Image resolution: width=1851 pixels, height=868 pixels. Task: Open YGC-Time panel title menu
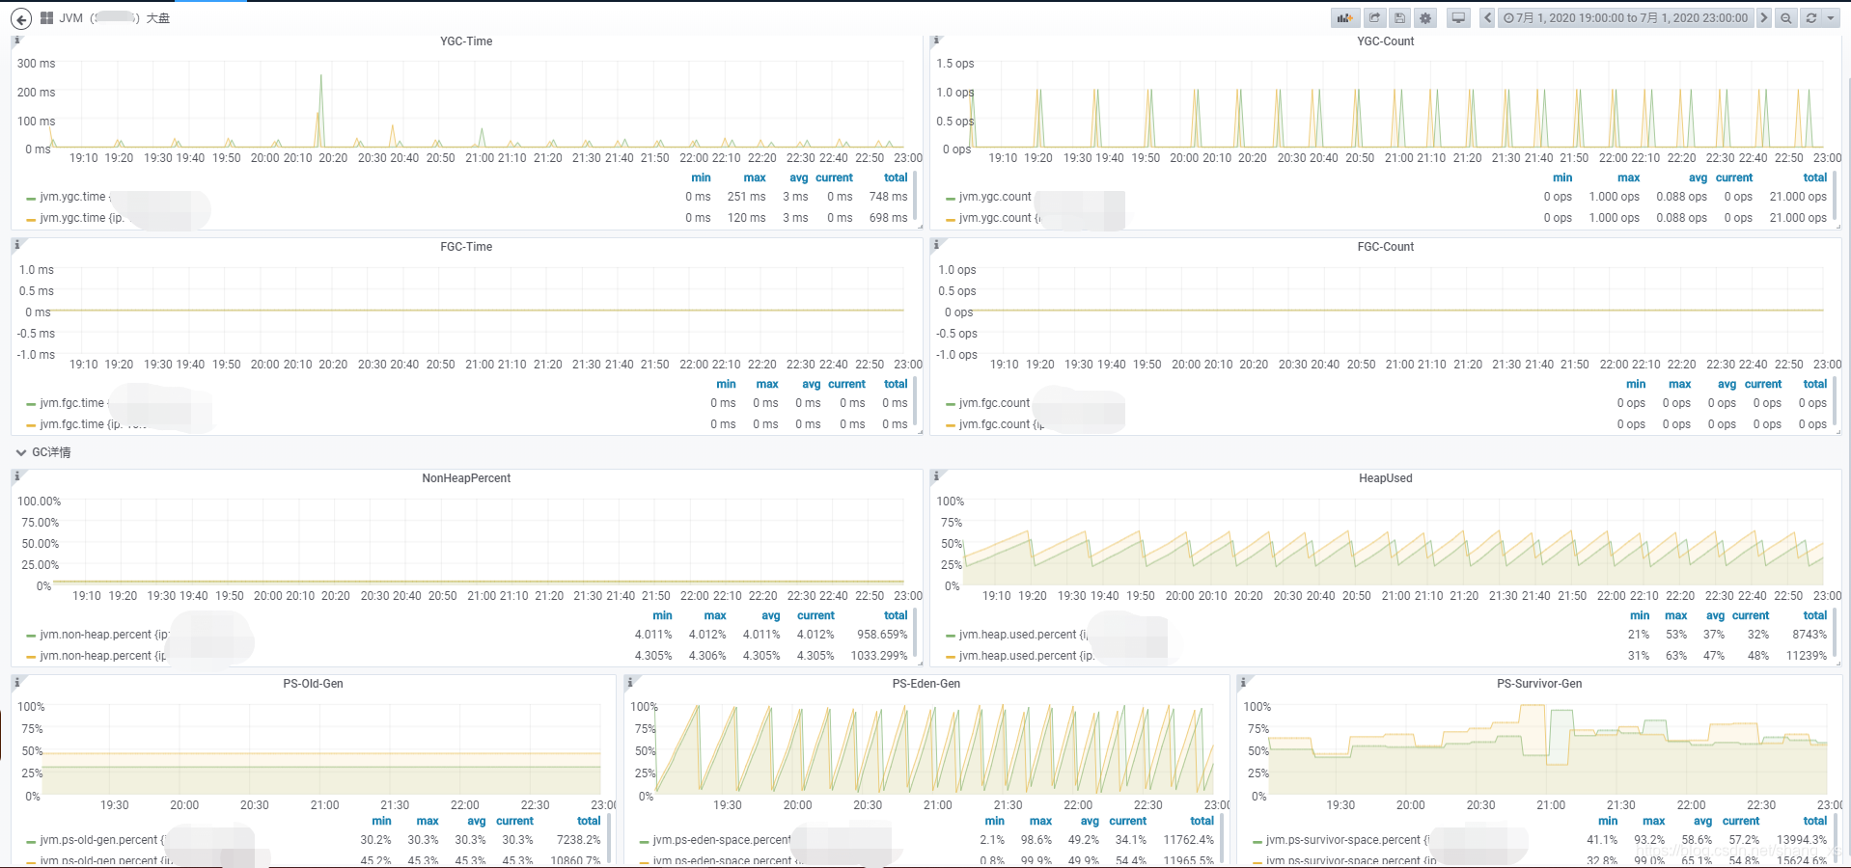pos(466,41)
